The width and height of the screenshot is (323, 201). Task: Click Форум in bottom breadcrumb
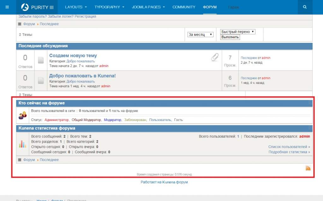click(29, 160)
